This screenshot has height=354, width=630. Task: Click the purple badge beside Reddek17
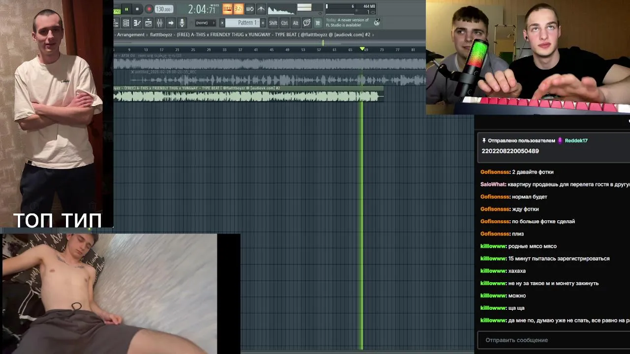point(560,141)
